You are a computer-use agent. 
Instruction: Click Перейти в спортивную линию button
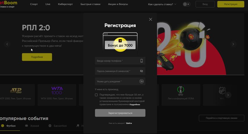221,118
